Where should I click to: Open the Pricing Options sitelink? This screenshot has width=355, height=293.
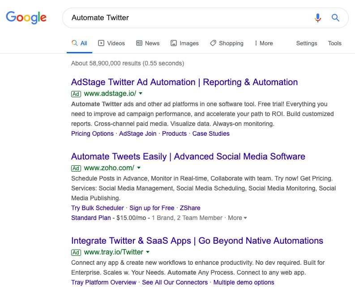click(x=92, y=134)
